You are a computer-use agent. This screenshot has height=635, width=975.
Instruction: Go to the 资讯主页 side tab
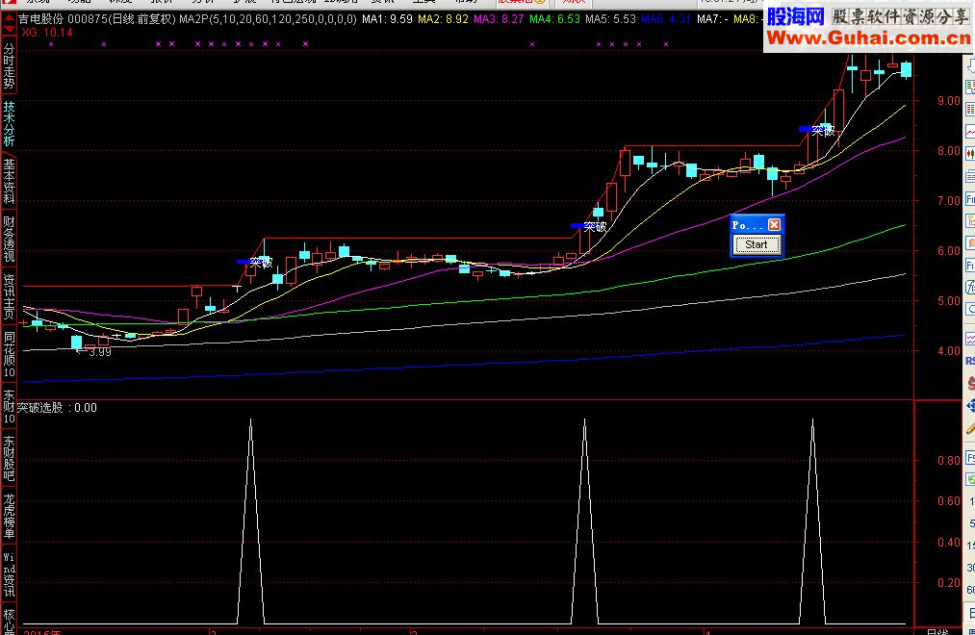click(x=9, y=296)
